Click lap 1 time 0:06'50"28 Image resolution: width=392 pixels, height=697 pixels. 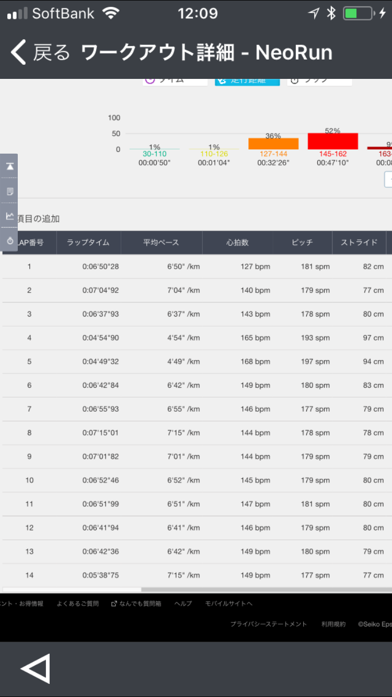click(x=100, y=266)
